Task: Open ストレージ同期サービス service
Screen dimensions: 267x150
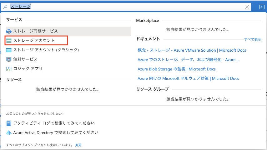Action: (68, 31)
